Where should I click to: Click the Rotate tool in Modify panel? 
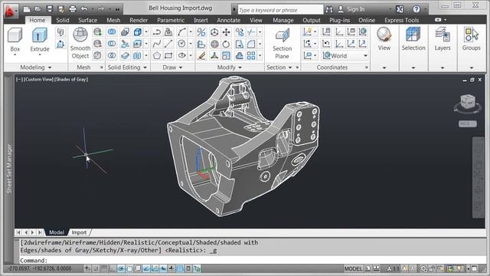tap(227, 44)
